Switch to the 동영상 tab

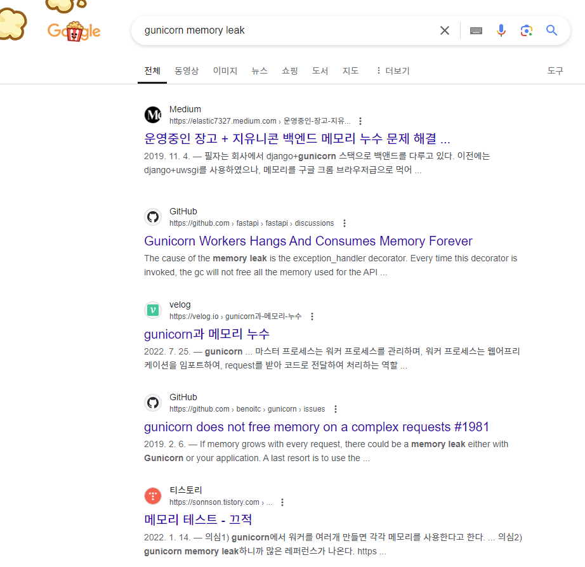[x=187, y=71]
